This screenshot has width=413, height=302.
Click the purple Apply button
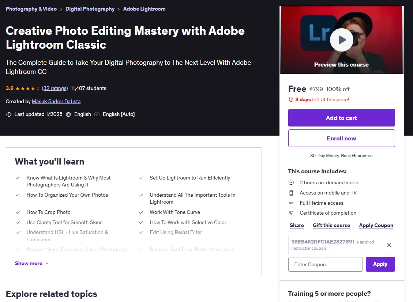pos(380,264)
